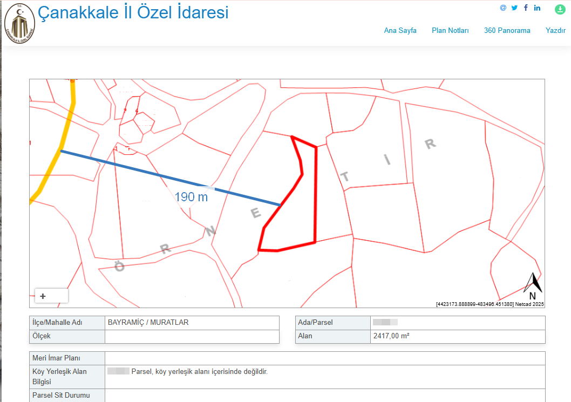Click the email @ share icon
This screenshot has width=571, height=402.
click(x=503, y=8)
